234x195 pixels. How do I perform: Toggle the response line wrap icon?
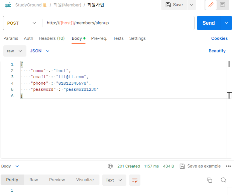tap(135, 180)
